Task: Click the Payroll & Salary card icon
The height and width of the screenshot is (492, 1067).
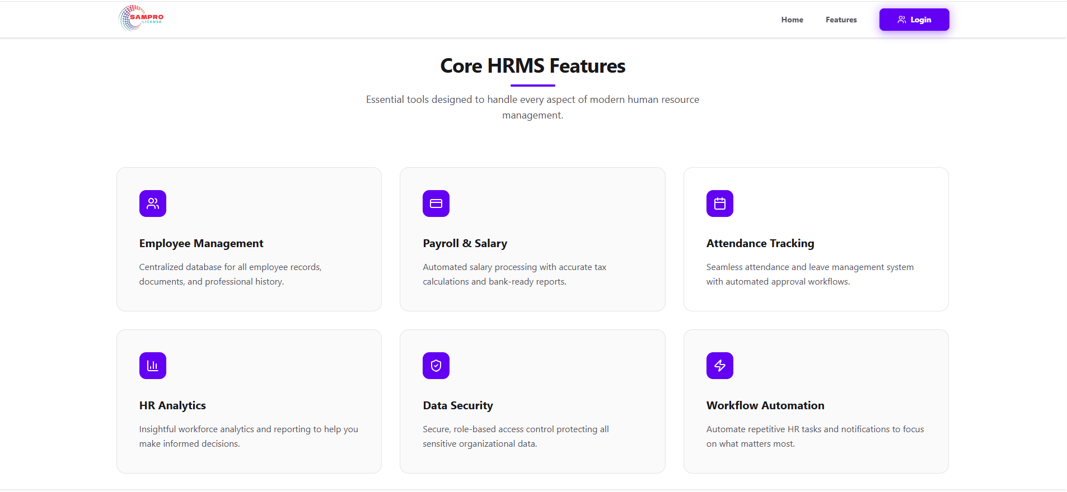Action: click(x=436, y=204)
